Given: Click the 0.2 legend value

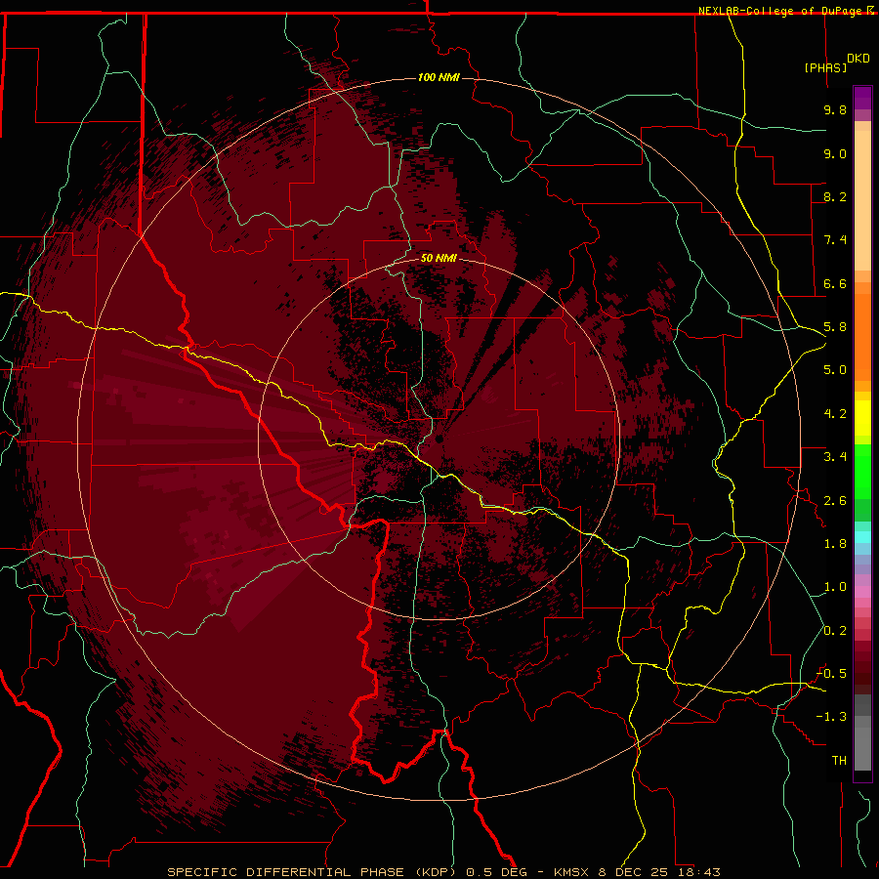Looking at the screenshot, I should click(x=835, y=631).
